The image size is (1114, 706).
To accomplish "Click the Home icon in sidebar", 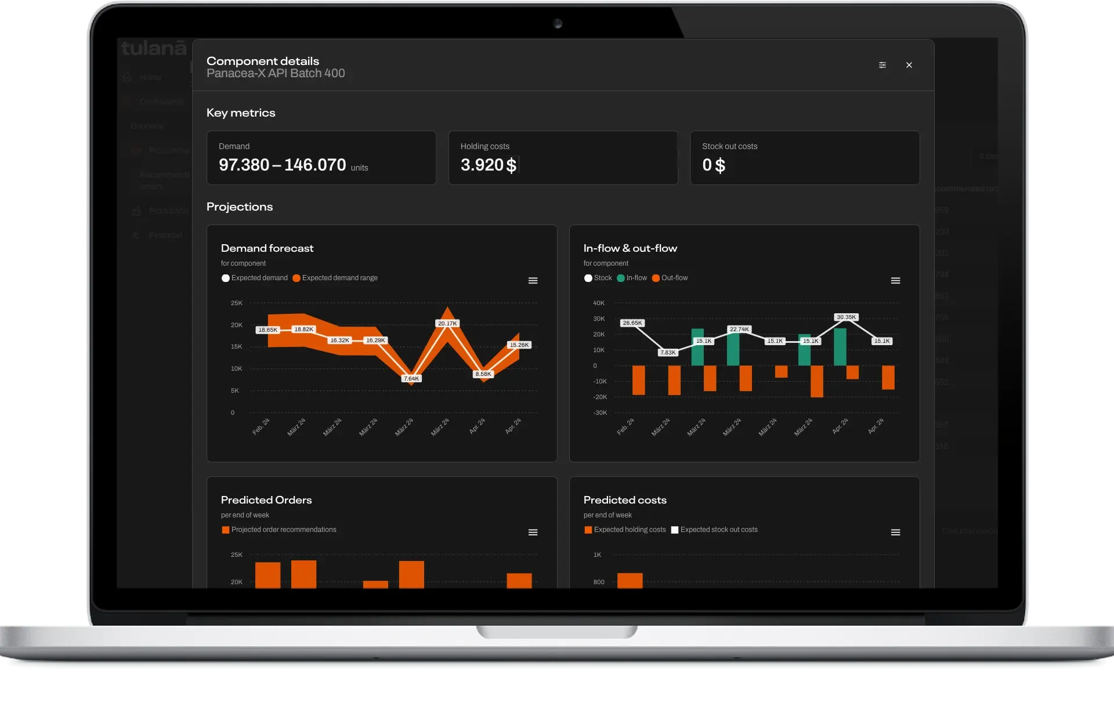I will click(x=128, y=77).
